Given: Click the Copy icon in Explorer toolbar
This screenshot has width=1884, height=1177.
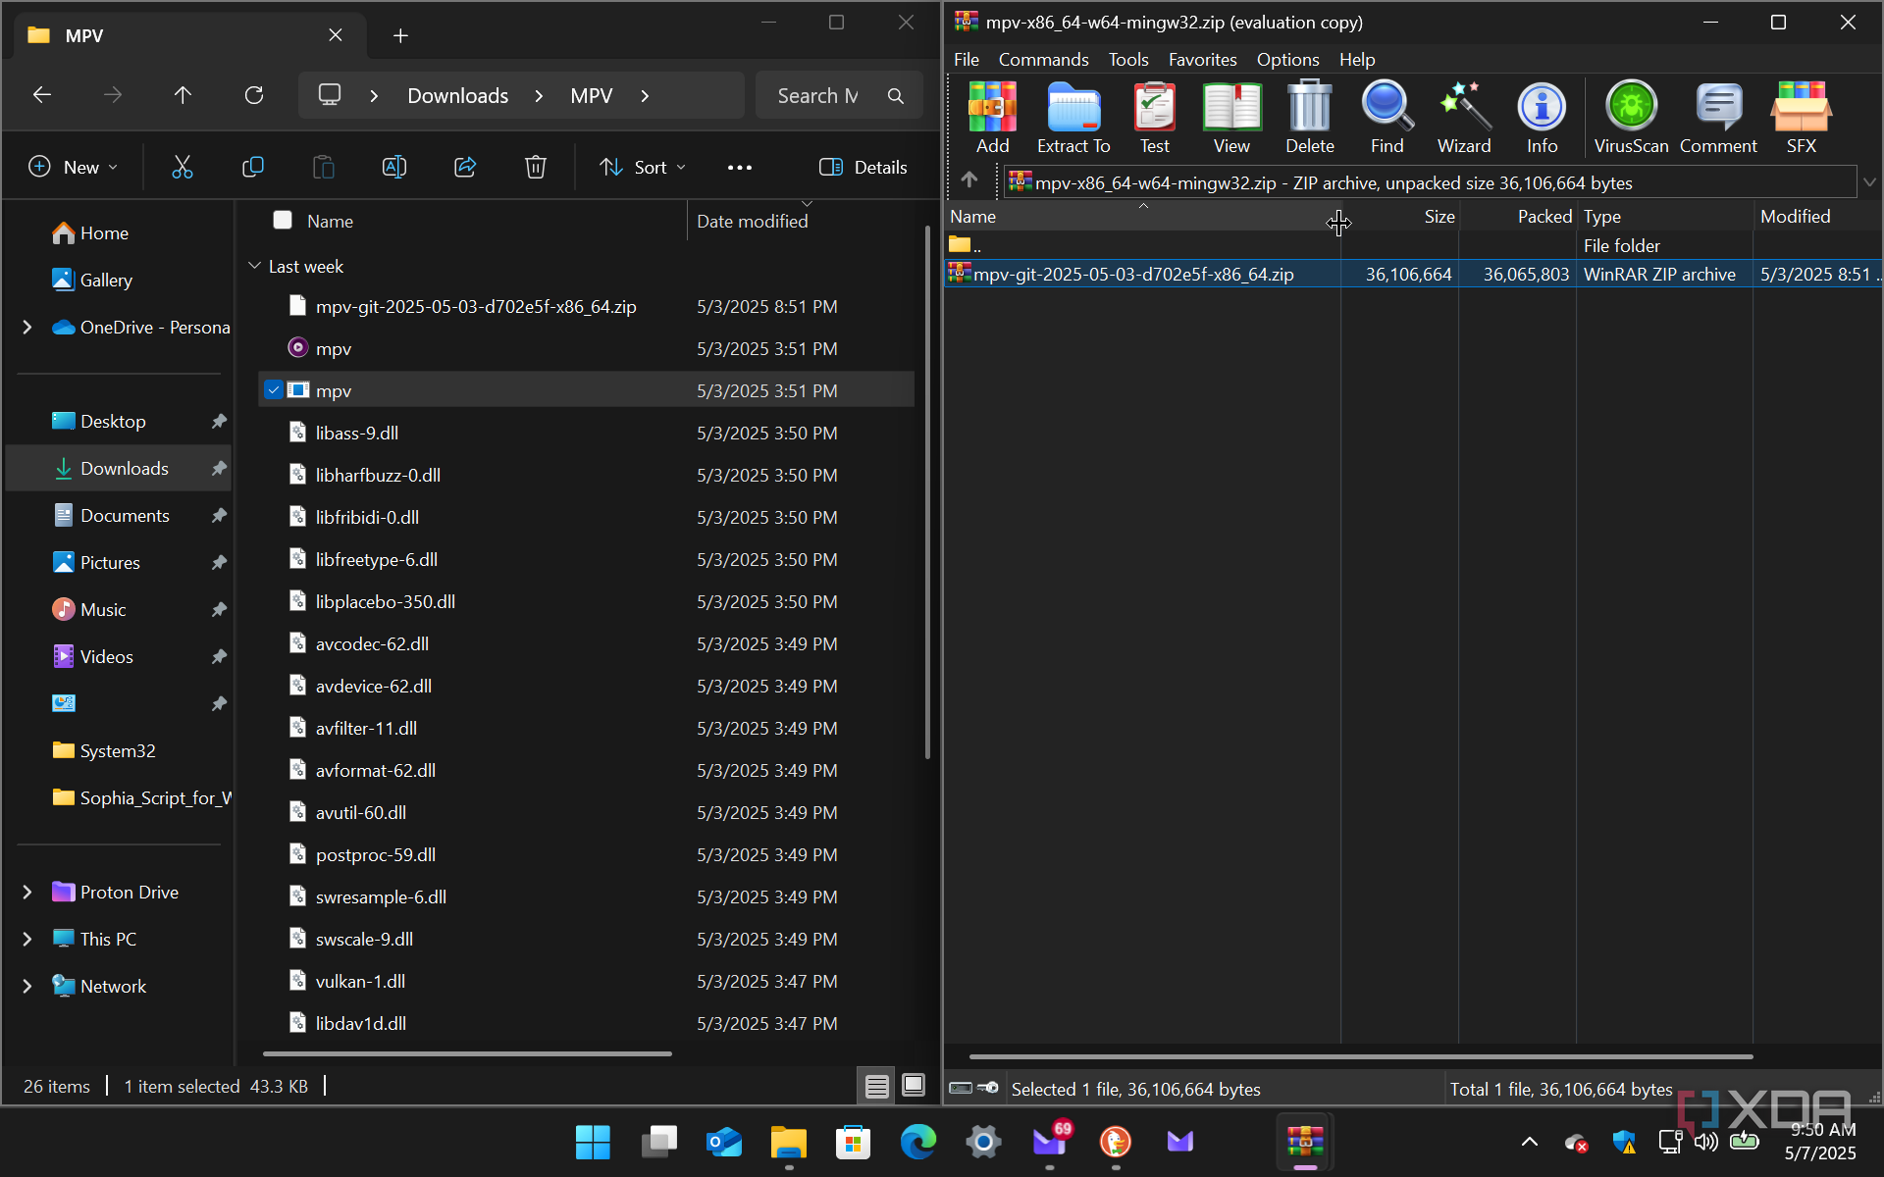Looking at the screenshot, I should [x=253, y=167].
